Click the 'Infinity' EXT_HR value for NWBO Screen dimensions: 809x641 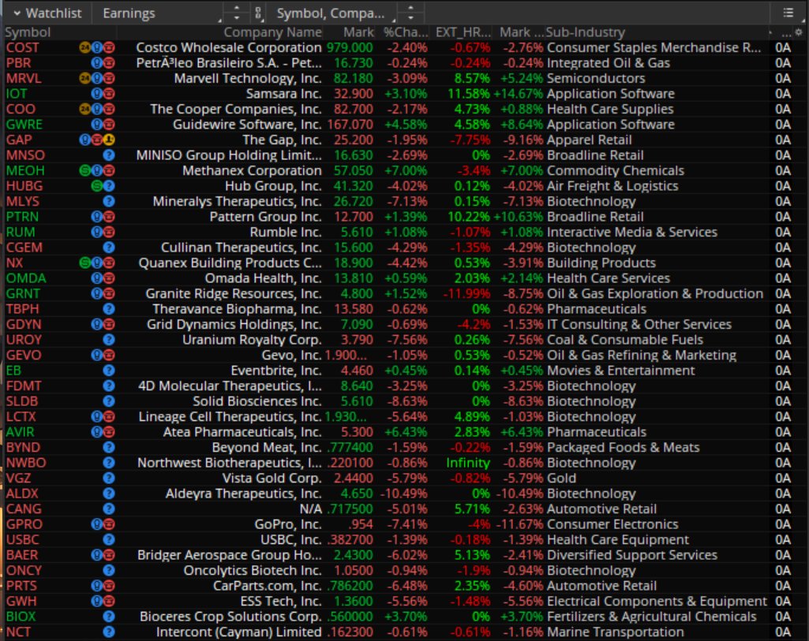tap(468, 463)
